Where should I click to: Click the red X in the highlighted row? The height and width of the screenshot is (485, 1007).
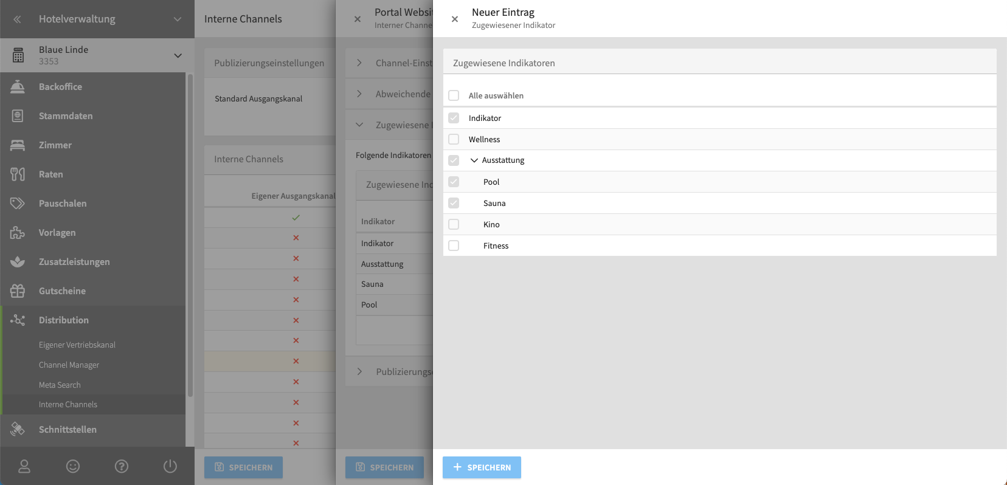pyautogui.click(x=296, y=361)
